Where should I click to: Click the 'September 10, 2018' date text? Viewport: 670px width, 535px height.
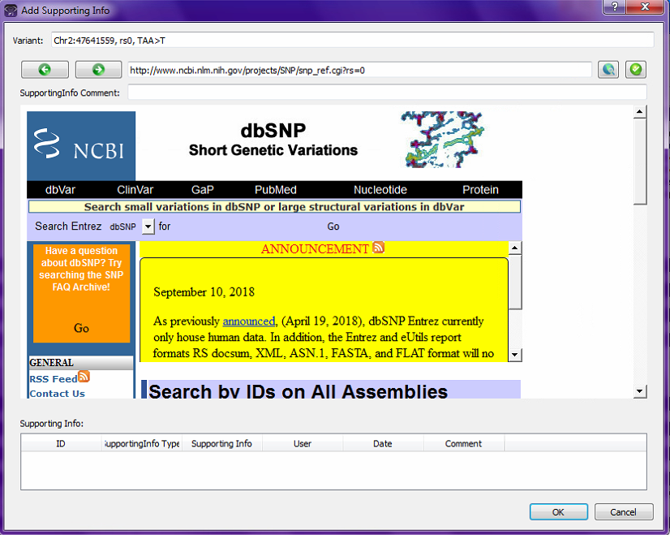click(204, 292)
